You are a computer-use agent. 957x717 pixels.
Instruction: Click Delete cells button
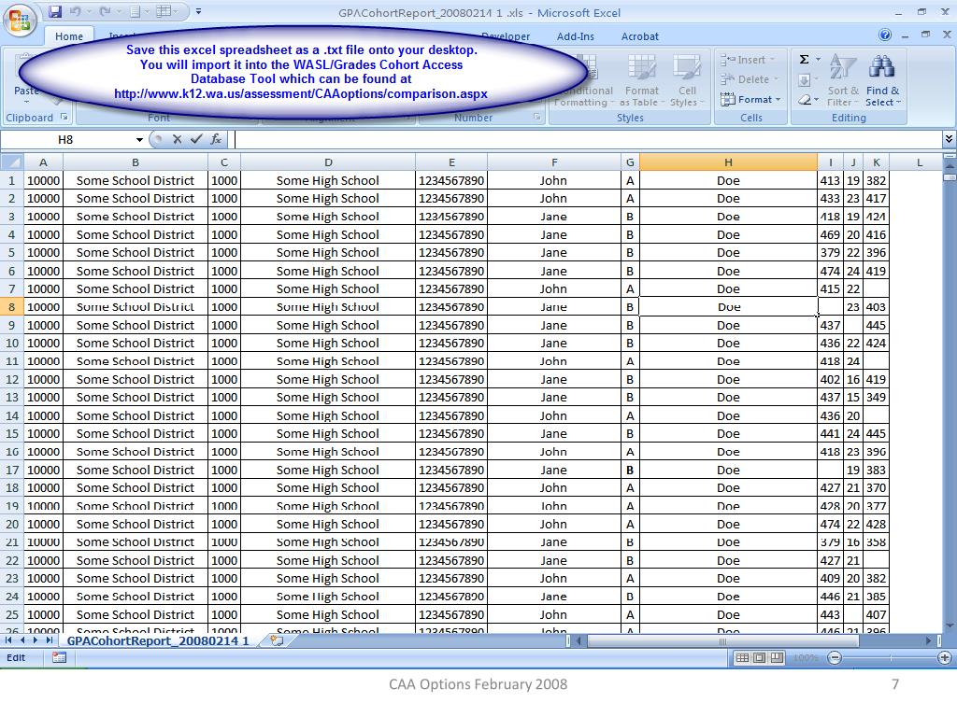coord(749,79)
